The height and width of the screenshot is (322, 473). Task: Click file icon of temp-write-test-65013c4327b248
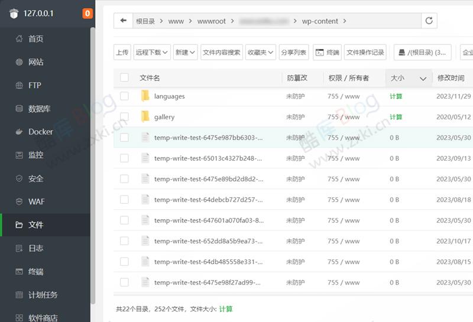(x=145, y=158)
